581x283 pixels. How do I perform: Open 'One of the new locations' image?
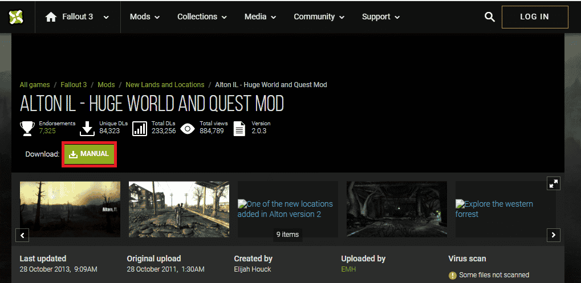[x=288, y=209]
